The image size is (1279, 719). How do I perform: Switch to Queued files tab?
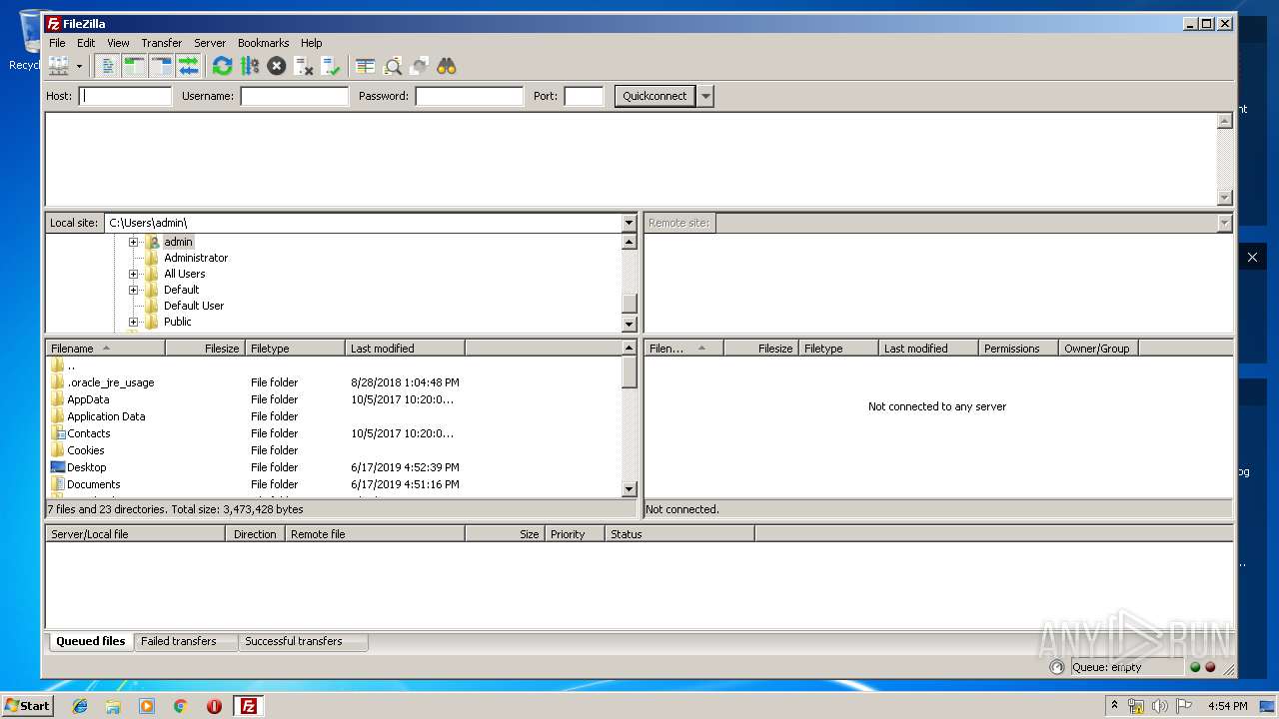(x=90, y=641)
